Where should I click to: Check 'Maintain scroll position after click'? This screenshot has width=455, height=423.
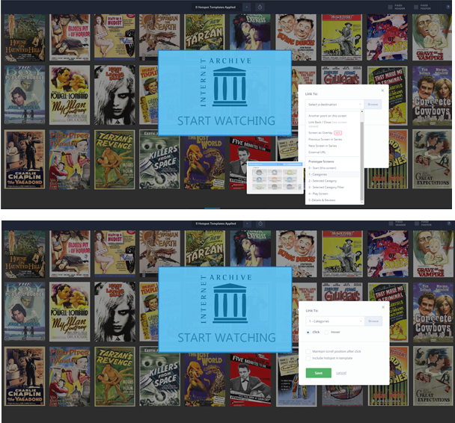(308, 351)
